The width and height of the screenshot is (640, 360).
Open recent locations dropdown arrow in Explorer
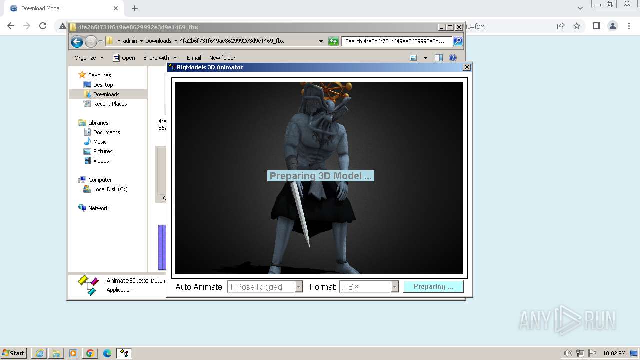(x=100, y=42)
